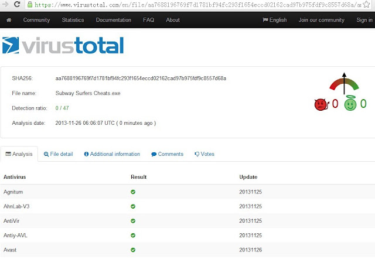Open the Community menu

click(x=36, y=20)
